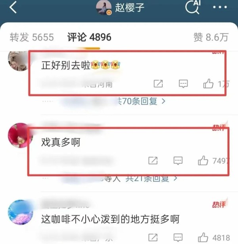238x244 pixels.
Task: Open the three-dot more options menu
Action: [220, 7]
